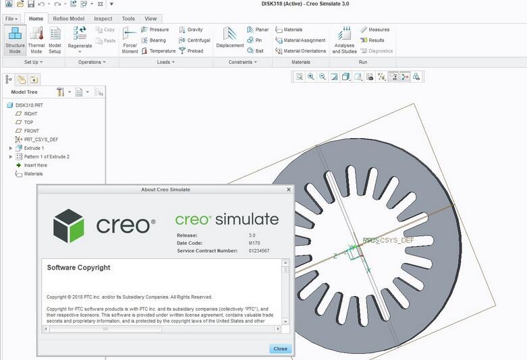Select DISK318.PRT in the model tree
Viewport: 527px width, 360px height.
click(x=25, y=105)
